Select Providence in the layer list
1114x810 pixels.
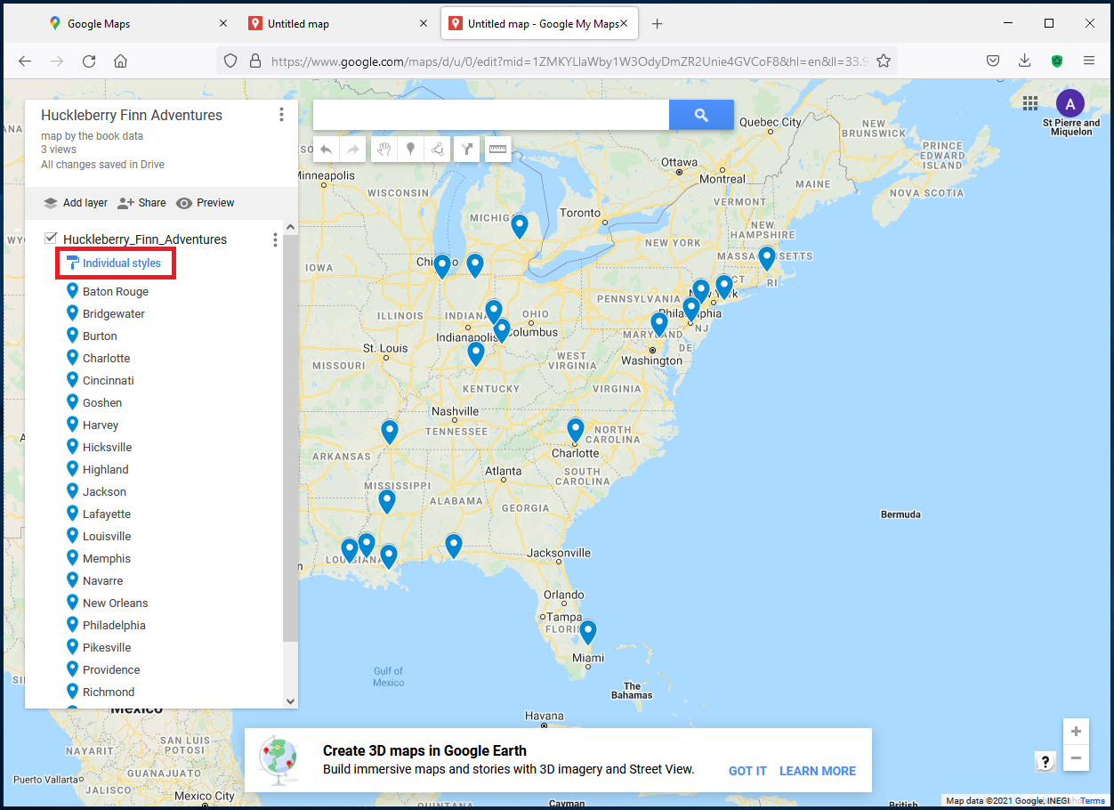111,669
